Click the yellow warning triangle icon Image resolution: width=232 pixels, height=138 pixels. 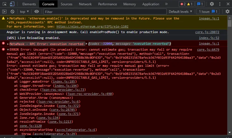(3, 18)
